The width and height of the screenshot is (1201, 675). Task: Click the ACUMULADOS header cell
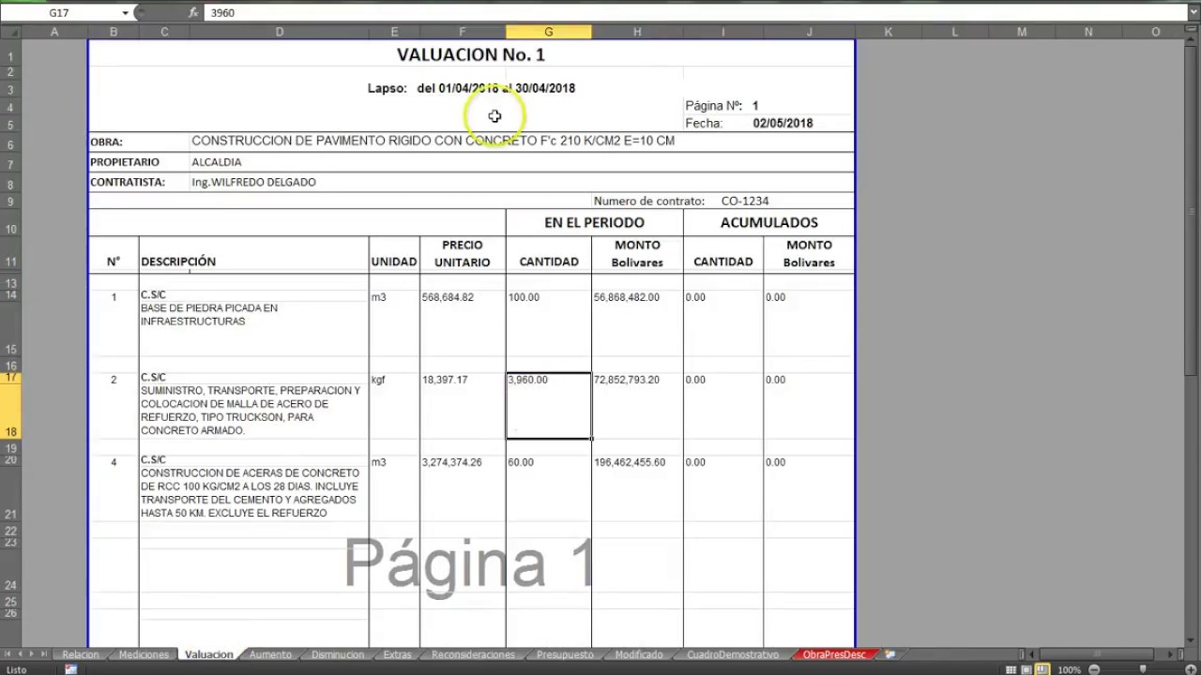[768, 222]
